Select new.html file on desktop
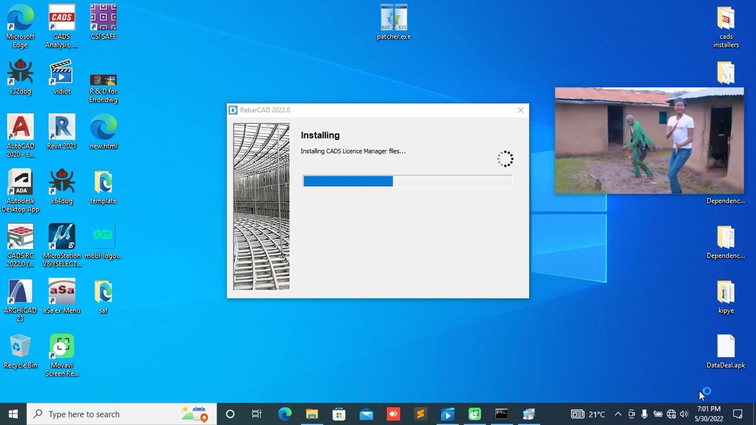756x425 pixels. pyautogui.click(x=103, y=132)
